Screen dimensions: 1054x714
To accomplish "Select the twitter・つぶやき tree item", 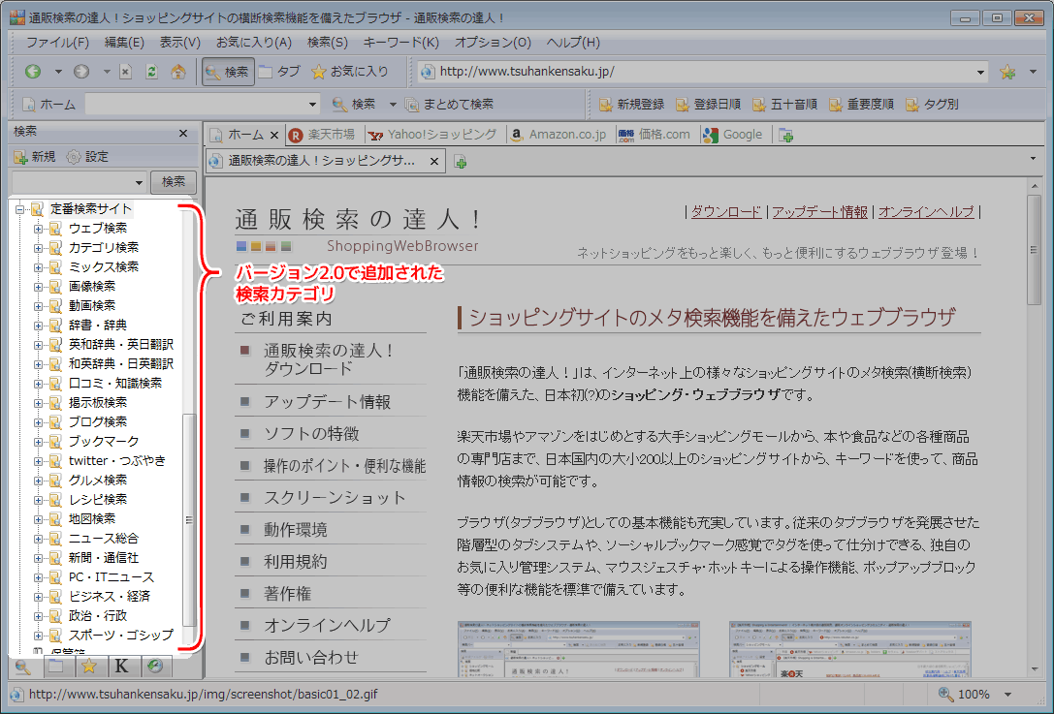I will (117, 461).
